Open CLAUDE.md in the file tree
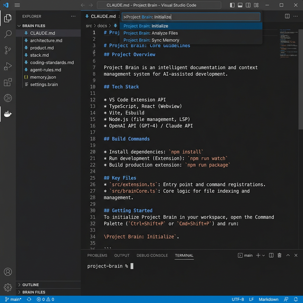303x303 pixels. pyautogui.click(x=48, y=33)
